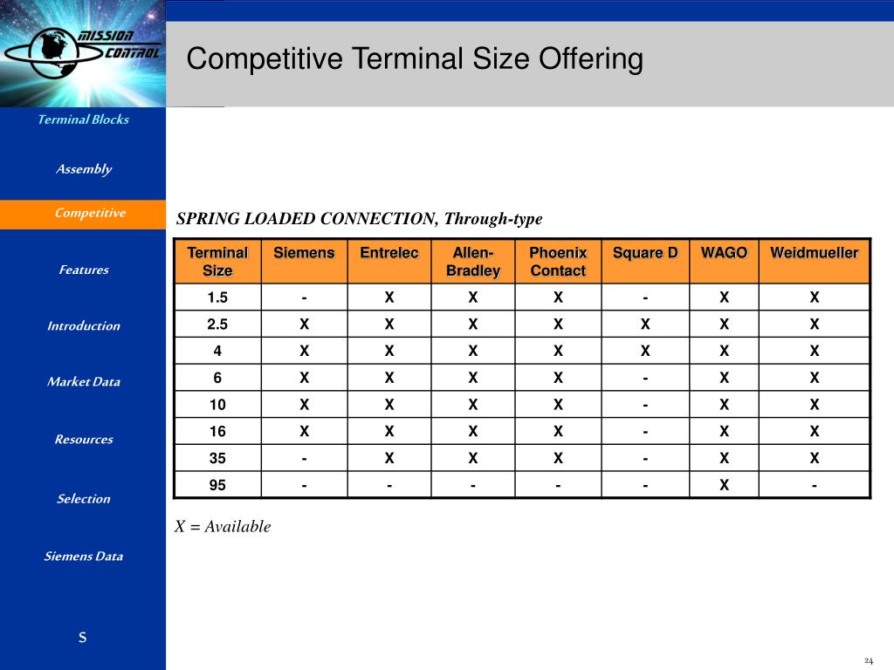Select the terminal size 16 cell
Screen dimensions: 894x670
[217, 431]
